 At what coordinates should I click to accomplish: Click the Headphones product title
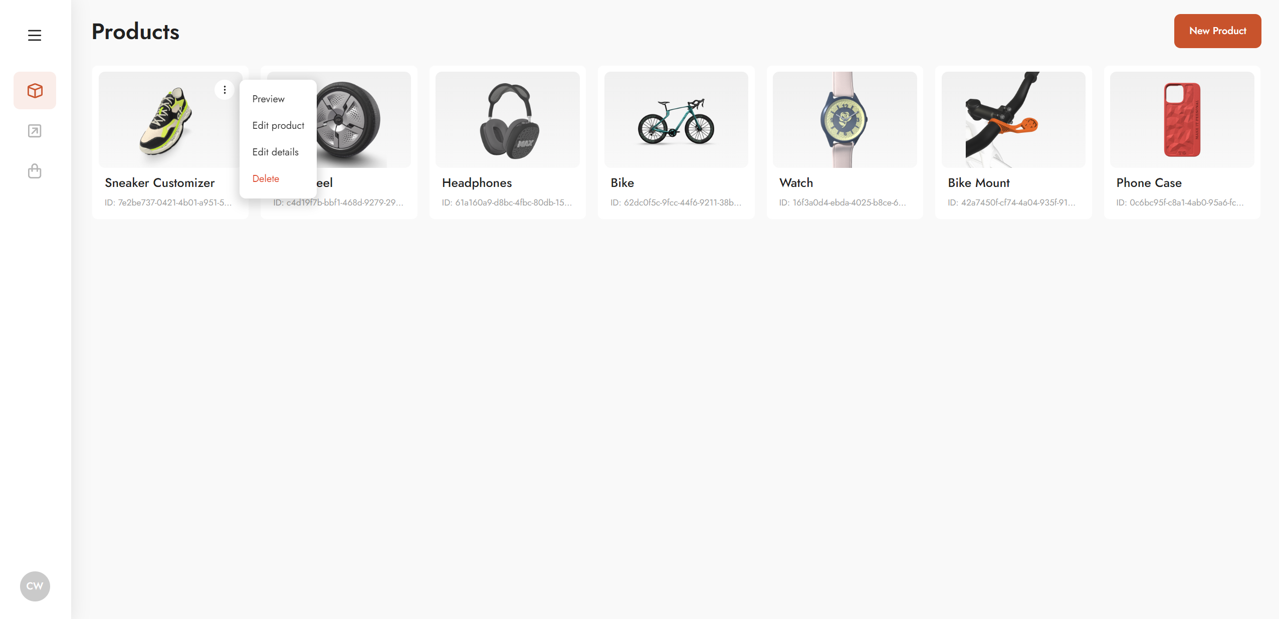click(477, 183)
